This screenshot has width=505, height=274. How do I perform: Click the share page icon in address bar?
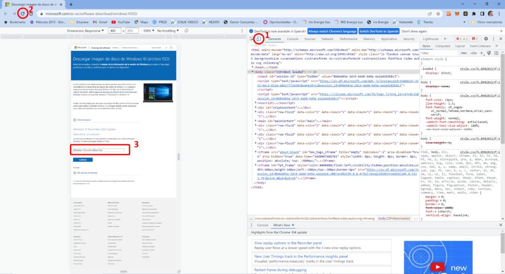(x=430, y=13)
